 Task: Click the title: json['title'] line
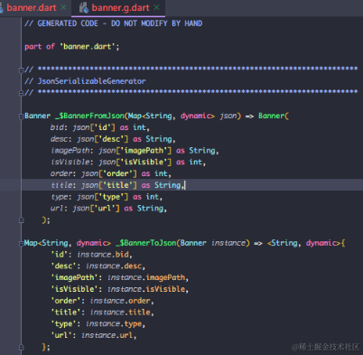[x=117, y=185]
